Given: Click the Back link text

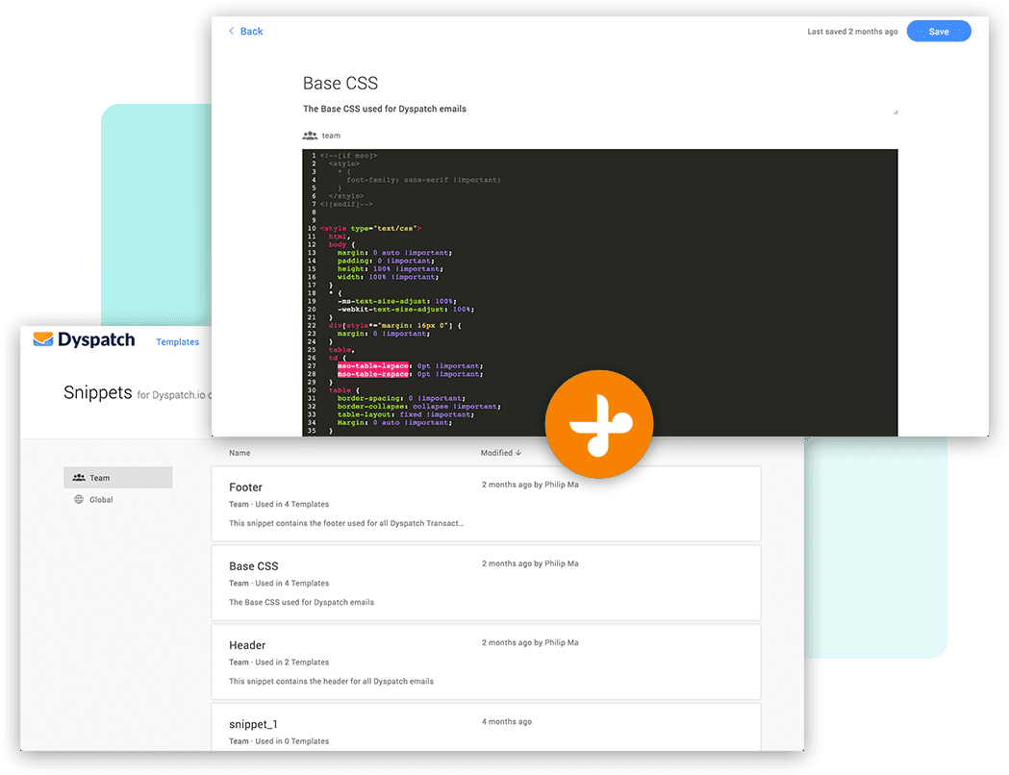Looking at the screenshot, I should pyautogui.click(x=252, y=31).
